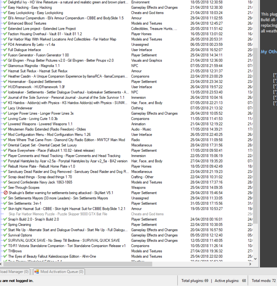Viewport: 277px width, 286px height.
Task: Click green checkmark beside Full Dialogue Interface
Action: 5,50
